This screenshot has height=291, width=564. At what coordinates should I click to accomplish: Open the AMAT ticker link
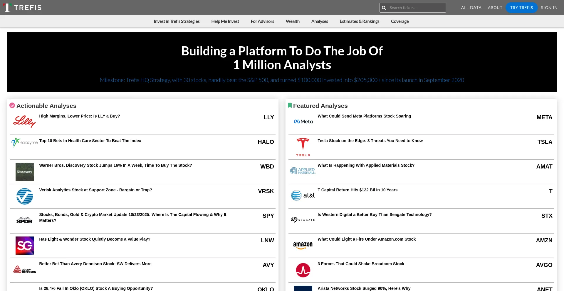tap(544, 166)
